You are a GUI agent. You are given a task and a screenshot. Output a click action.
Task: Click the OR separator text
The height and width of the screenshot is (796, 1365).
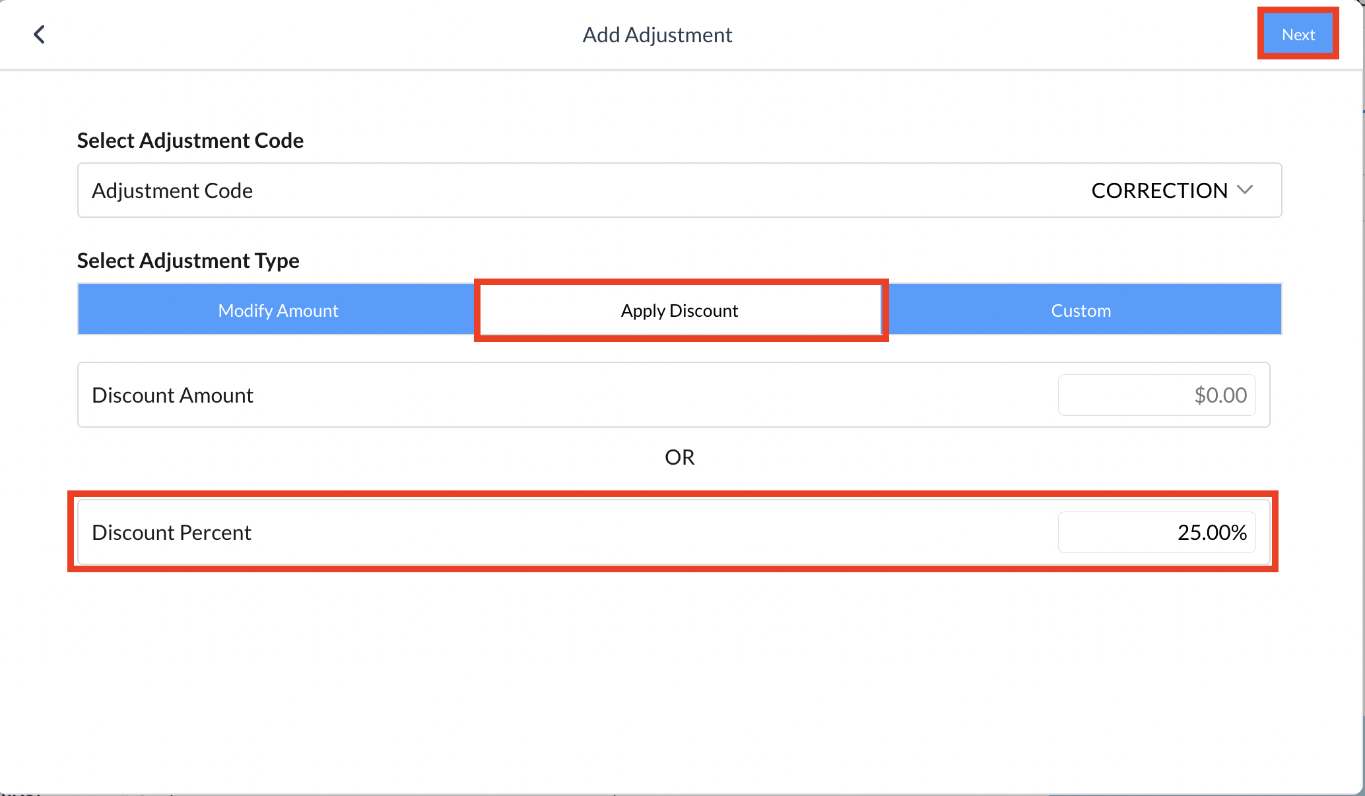coord(680,457)
